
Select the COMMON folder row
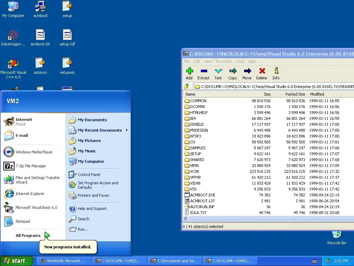click(268, 101)
